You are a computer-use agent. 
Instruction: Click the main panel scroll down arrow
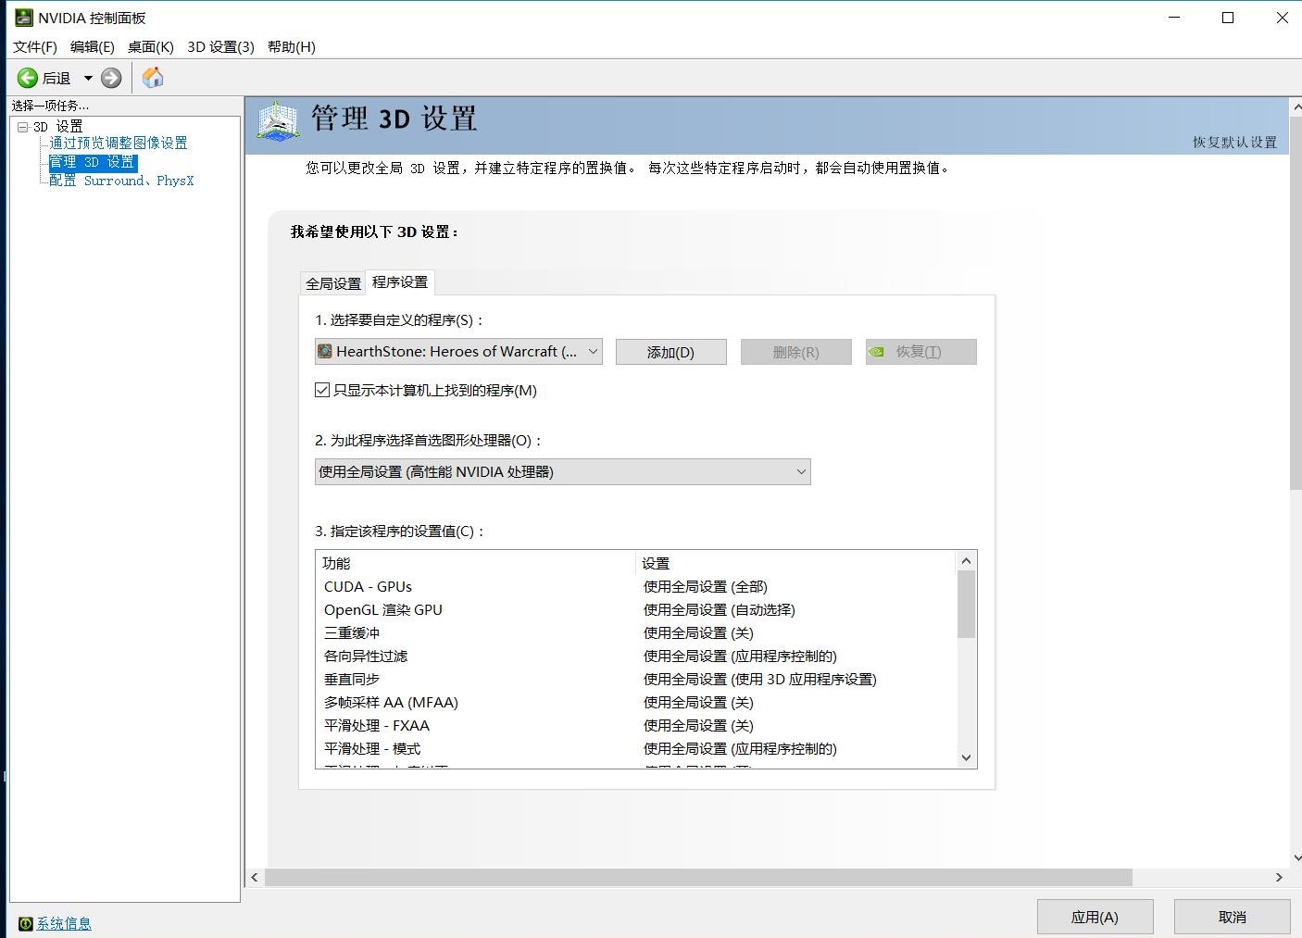1296,858
